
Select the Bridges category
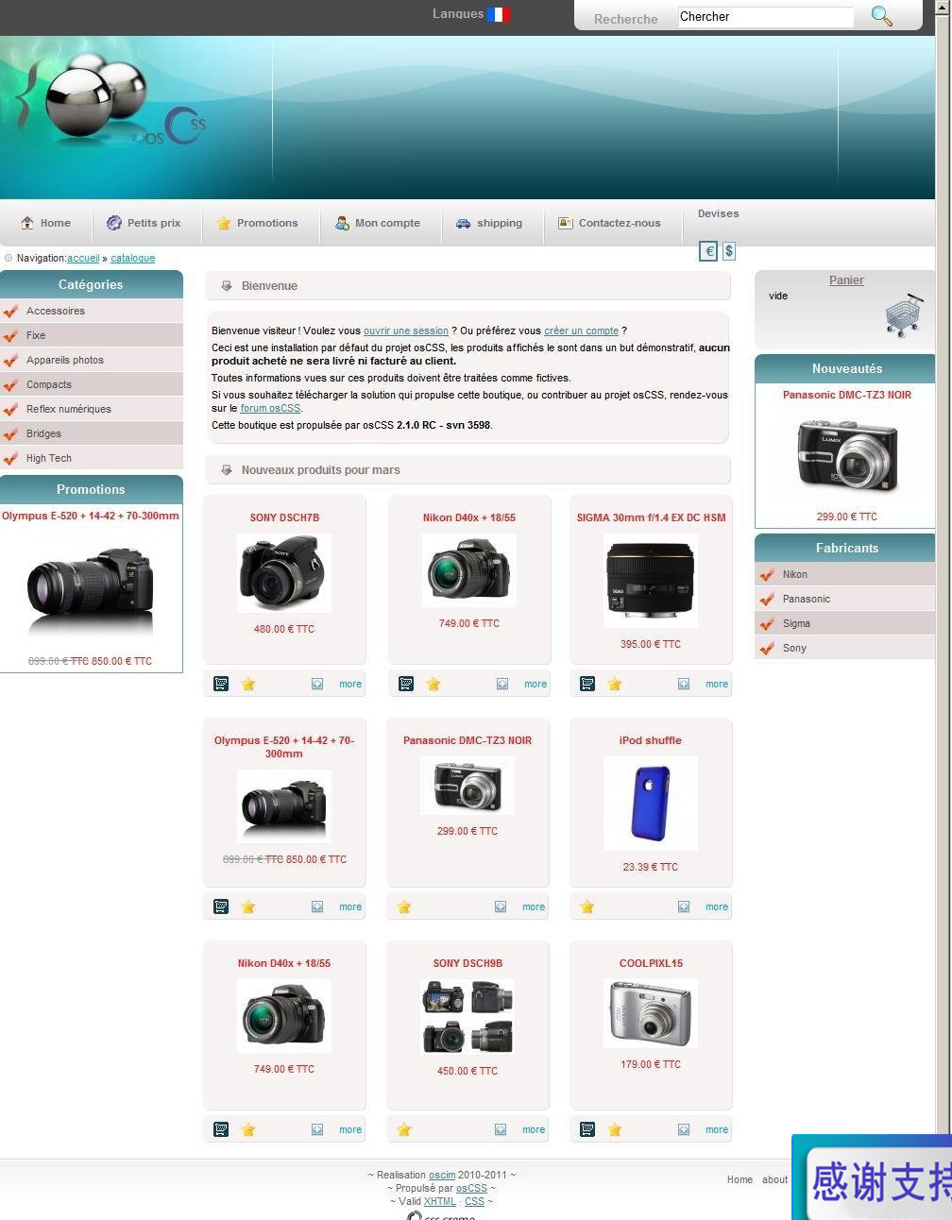pyautogui.click(x=92, y=433)
